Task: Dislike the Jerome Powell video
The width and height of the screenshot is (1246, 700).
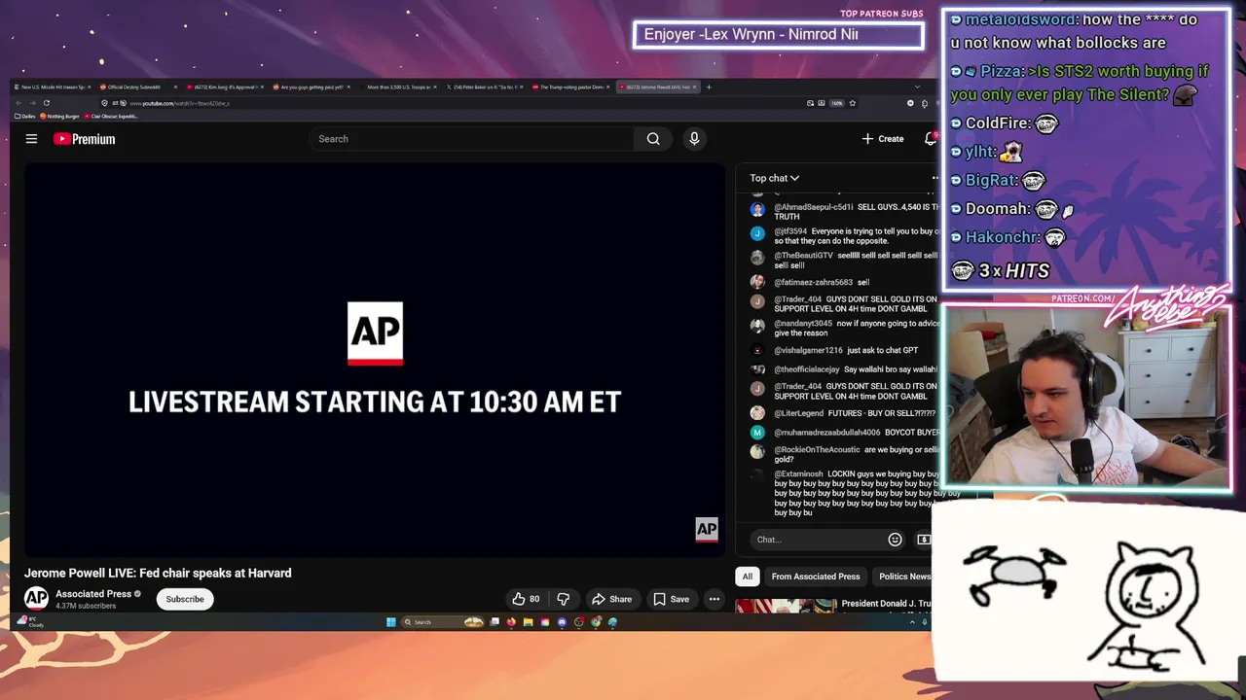Action: click(563, 599)
